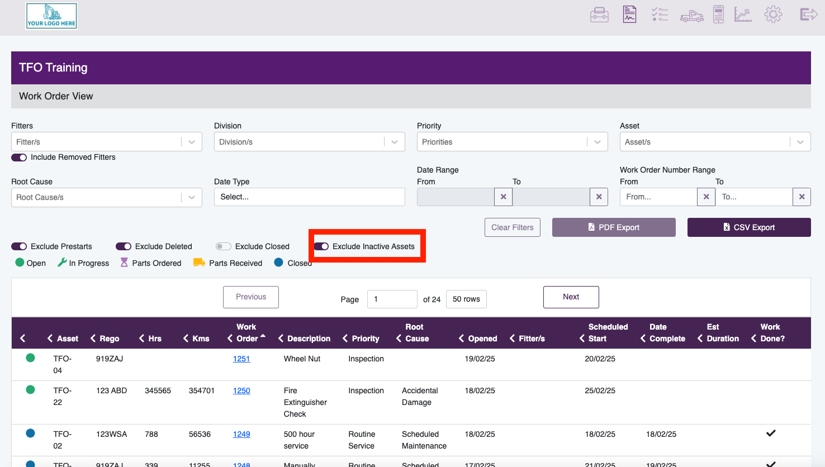Expand the Priorities dropdown
This screenshot has width=825, height=467.
point(598,142)
